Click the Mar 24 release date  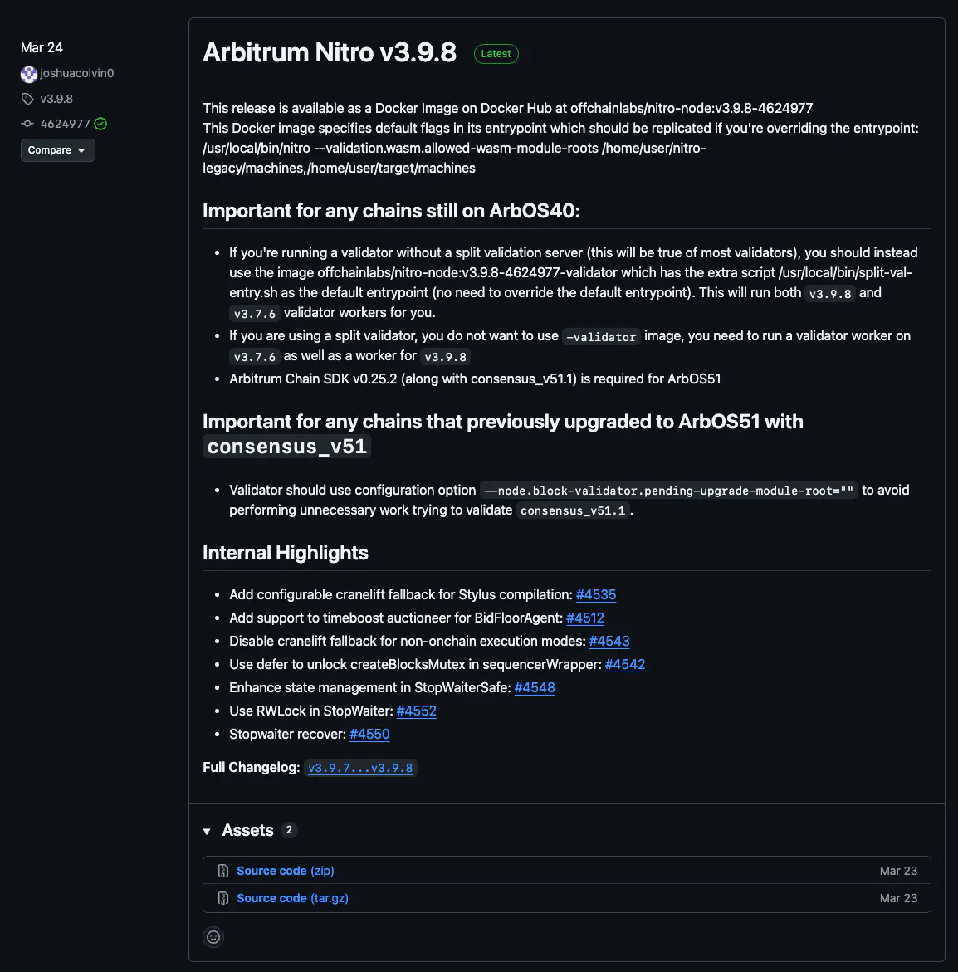pos(42,48)
